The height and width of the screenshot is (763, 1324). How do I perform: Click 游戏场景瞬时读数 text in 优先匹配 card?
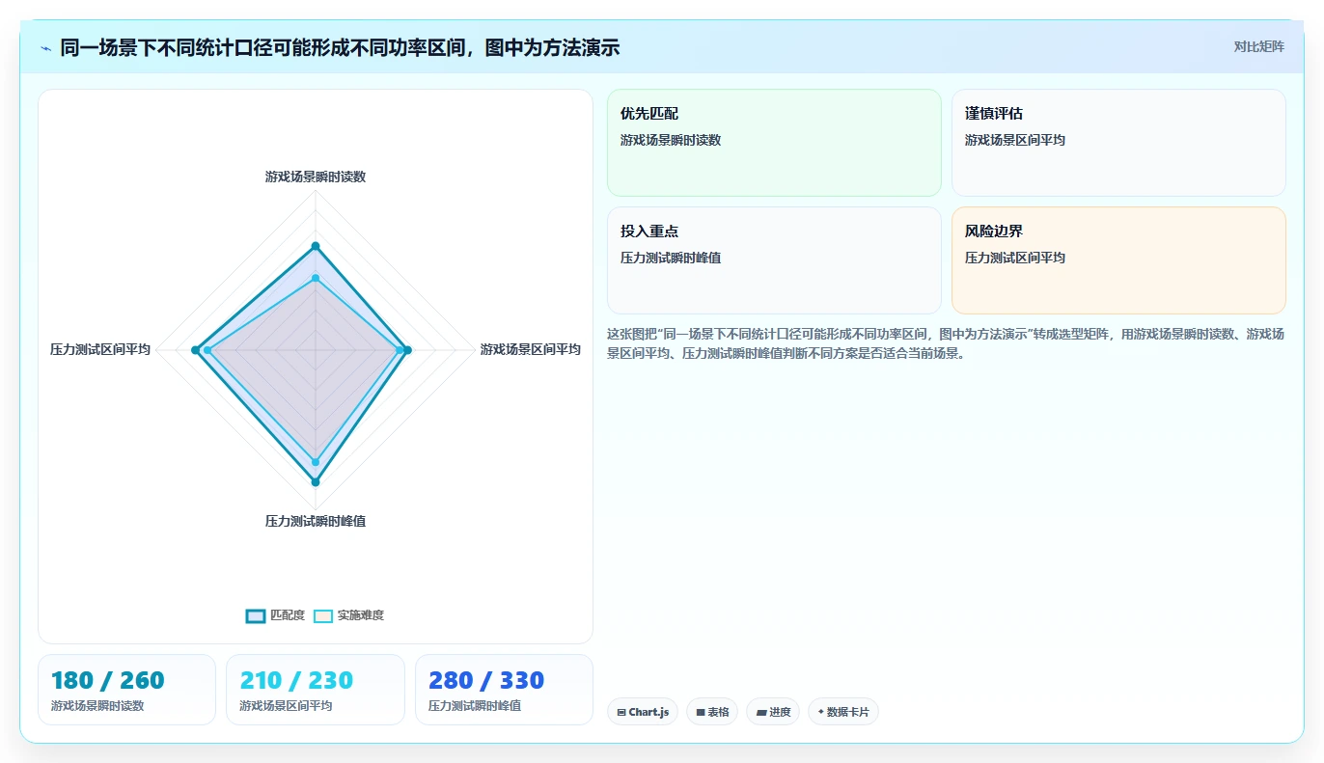point(671,140)
